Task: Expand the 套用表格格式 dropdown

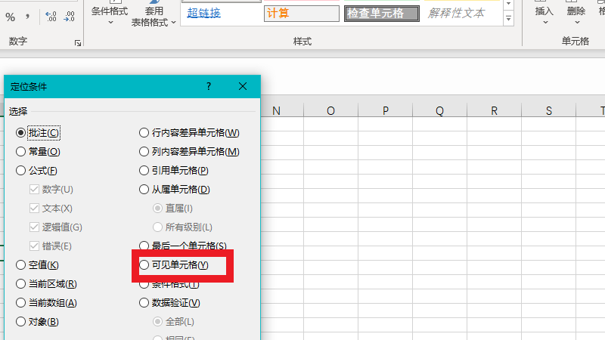Action: (x=154, y=17)
